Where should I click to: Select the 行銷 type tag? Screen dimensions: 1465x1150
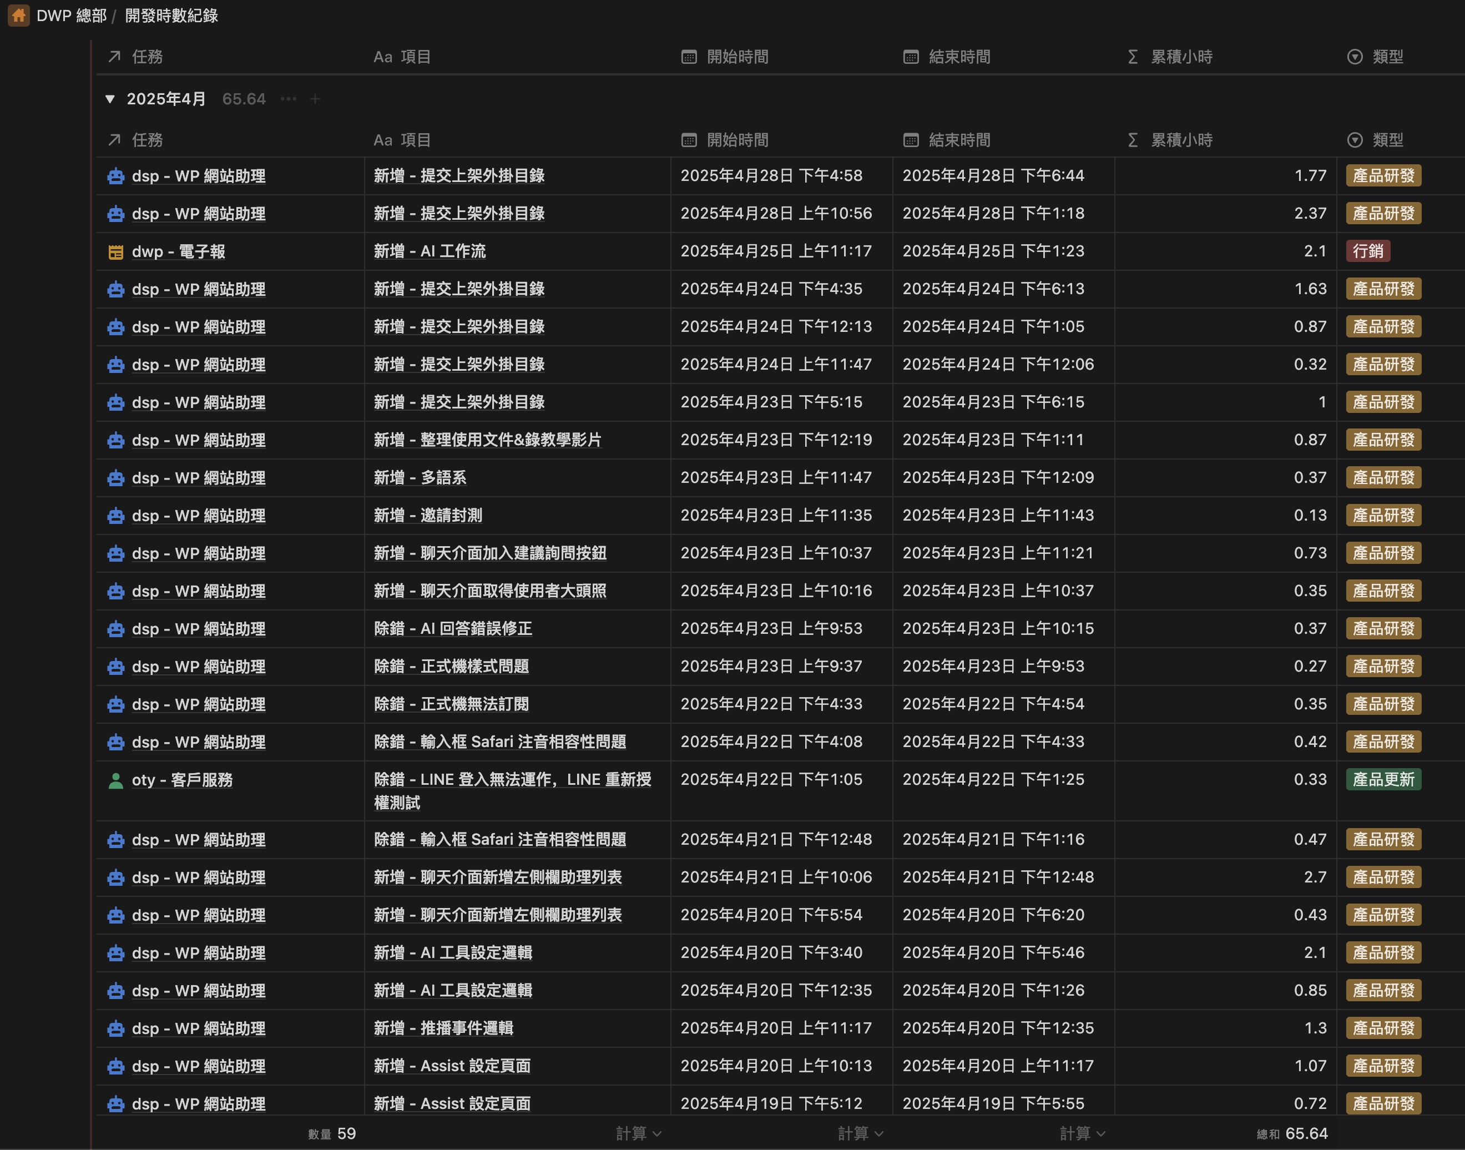tap(1368, 251)
